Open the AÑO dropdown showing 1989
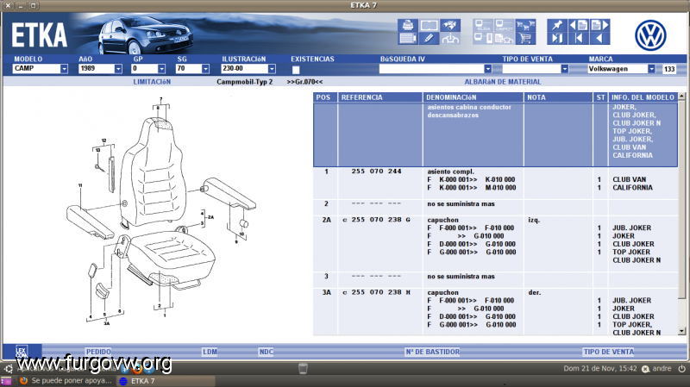This screenshot has height=387, width=690. [x=100, y=69]
